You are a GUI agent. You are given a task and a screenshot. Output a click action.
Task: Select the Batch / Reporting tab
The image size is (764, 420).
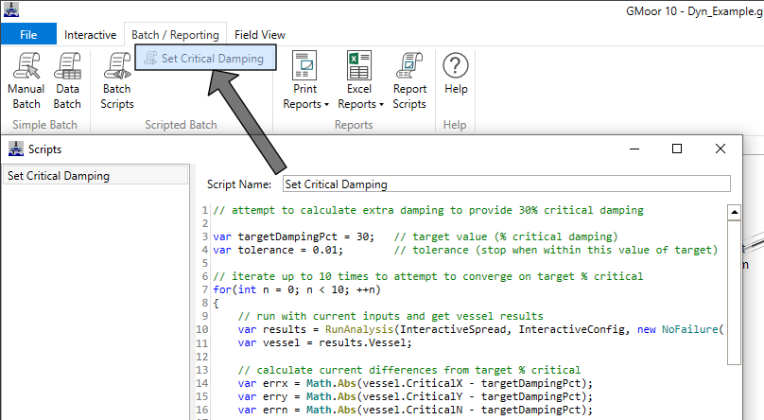point(175,35)
